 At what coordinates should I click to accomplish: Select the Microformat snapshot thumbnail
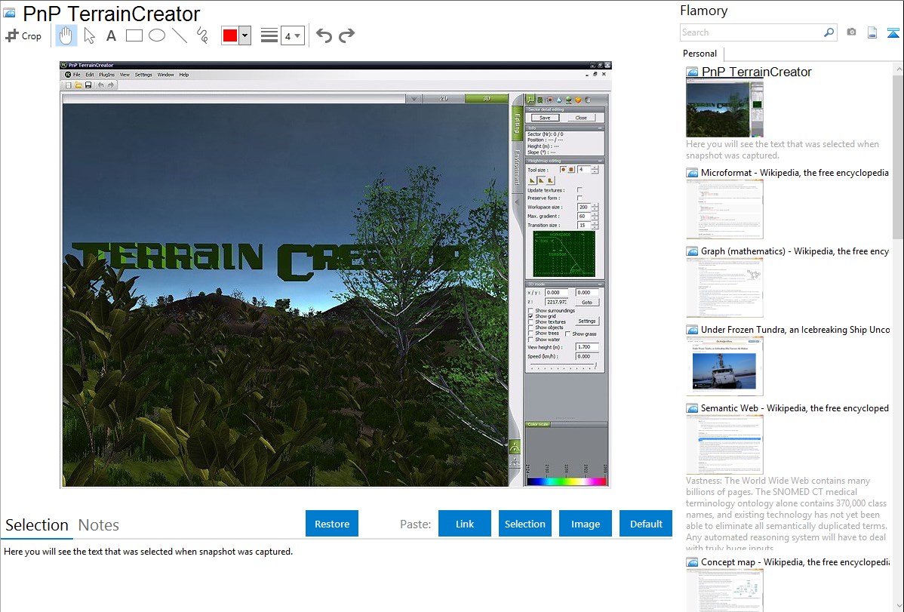point(724,209)
